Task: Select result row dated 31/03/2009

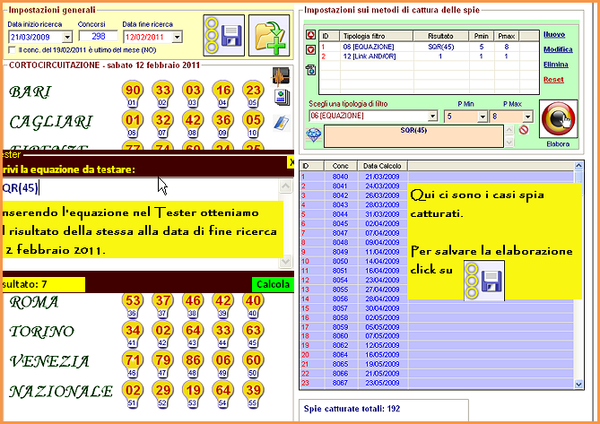Action: tap(437, 214)
